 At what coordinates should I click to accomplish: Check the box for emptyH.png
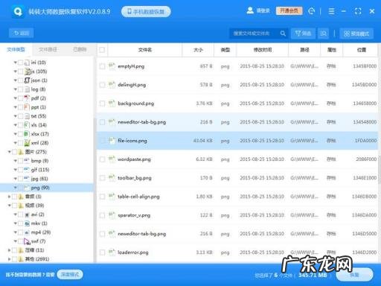point(102,66)
